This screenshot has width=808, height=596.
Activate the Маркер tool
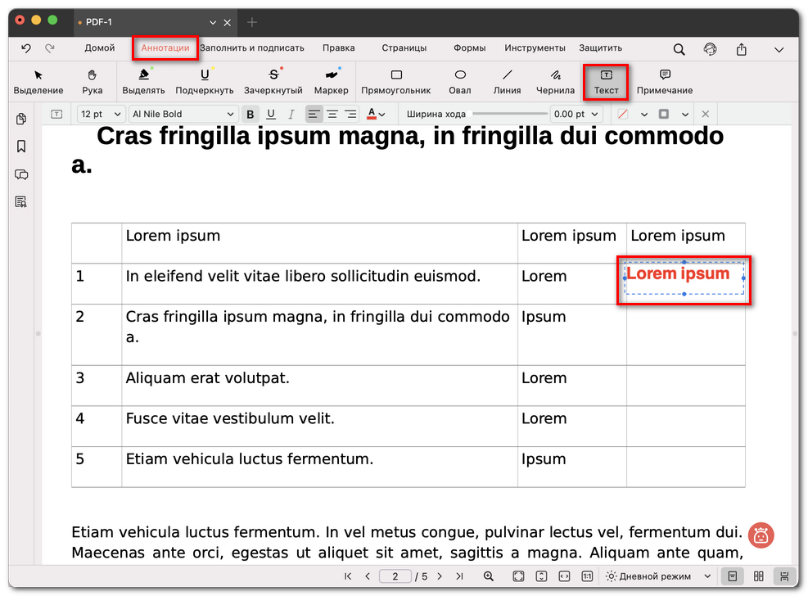pos(331,81)
